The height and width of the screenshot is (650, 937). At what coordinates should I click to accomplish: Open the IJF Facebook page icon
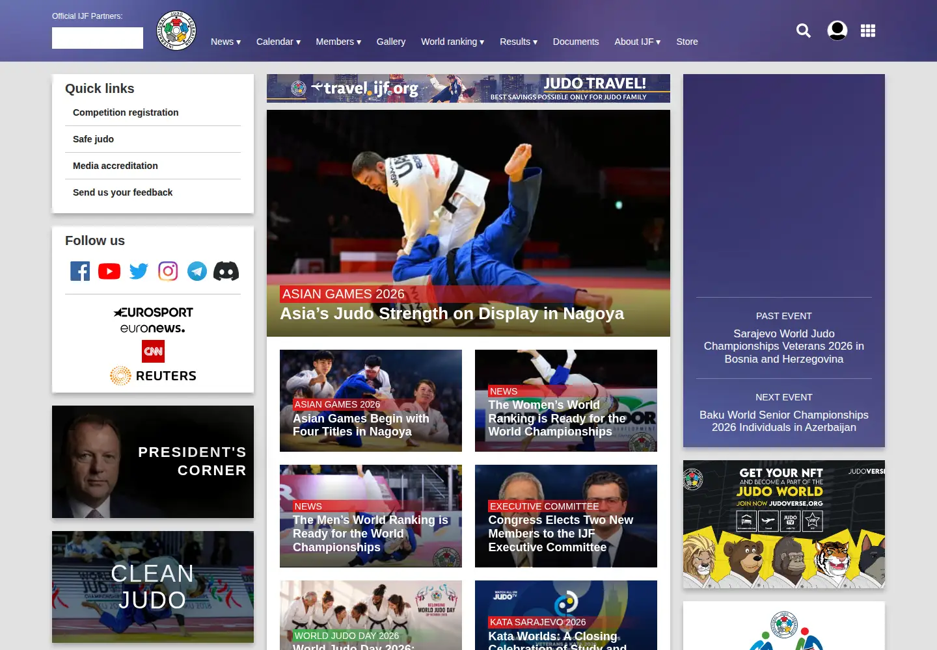[x=80, y=271]
